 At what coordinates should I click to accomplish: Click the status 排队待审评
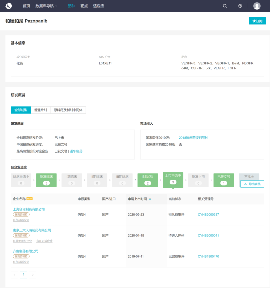tap(176, 214)
